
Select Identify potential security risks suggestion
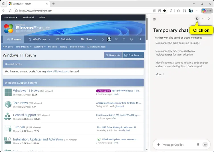(x=182, y=64)
